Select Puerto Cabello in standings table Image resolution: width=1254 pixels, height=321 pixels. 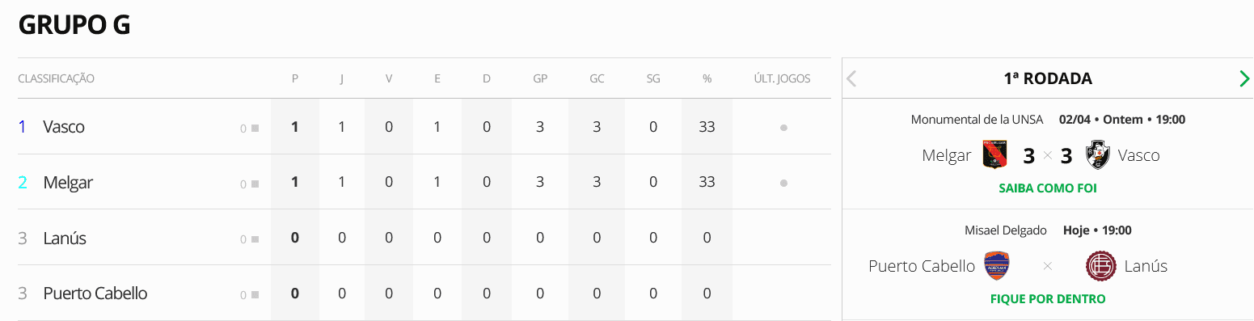point(95,293)
